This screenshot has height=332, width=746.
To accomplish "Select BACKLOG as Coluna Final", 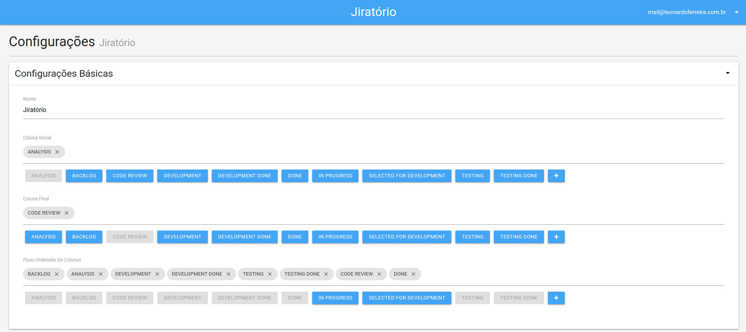I will click(84, 237).
